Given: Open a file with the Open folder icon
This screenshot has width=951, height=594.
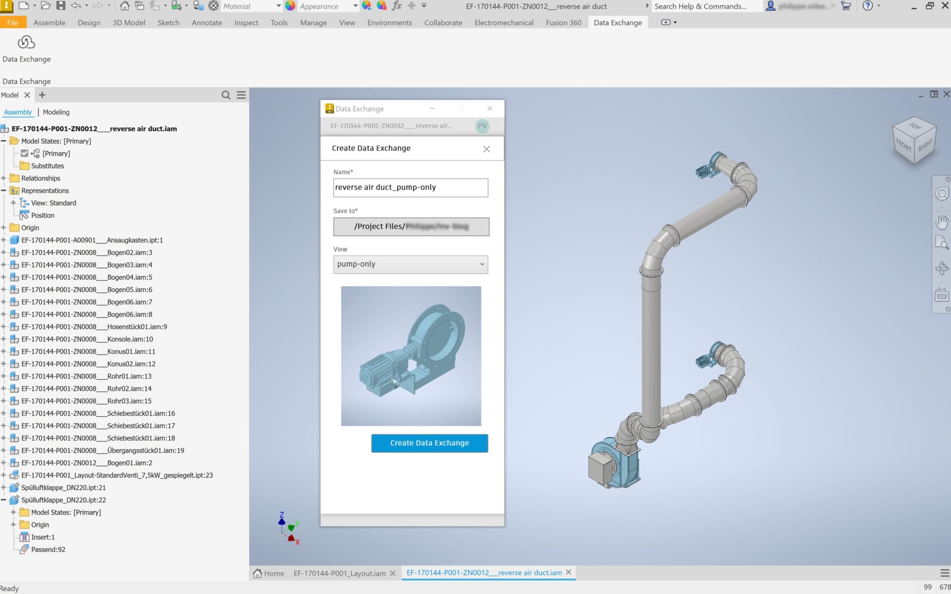Looking at the screenshot, I should tap(46, 6).
